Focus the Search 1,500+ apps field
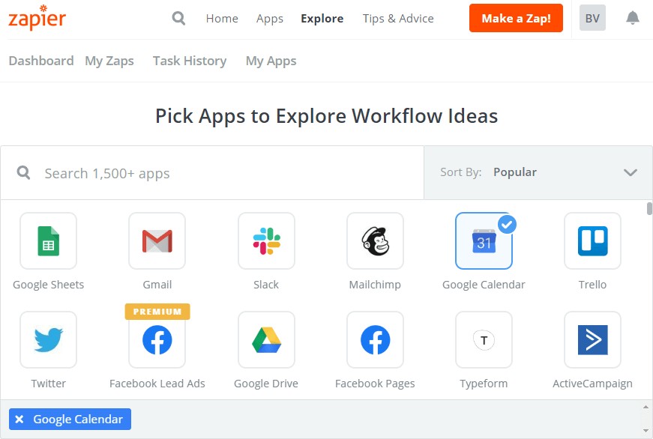 click(x=212, y=173)
